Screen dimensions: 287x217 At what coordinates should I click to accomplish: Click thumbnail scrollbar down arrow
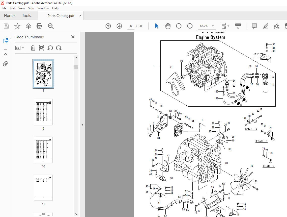pyautogui.click(x=76, y=214)
